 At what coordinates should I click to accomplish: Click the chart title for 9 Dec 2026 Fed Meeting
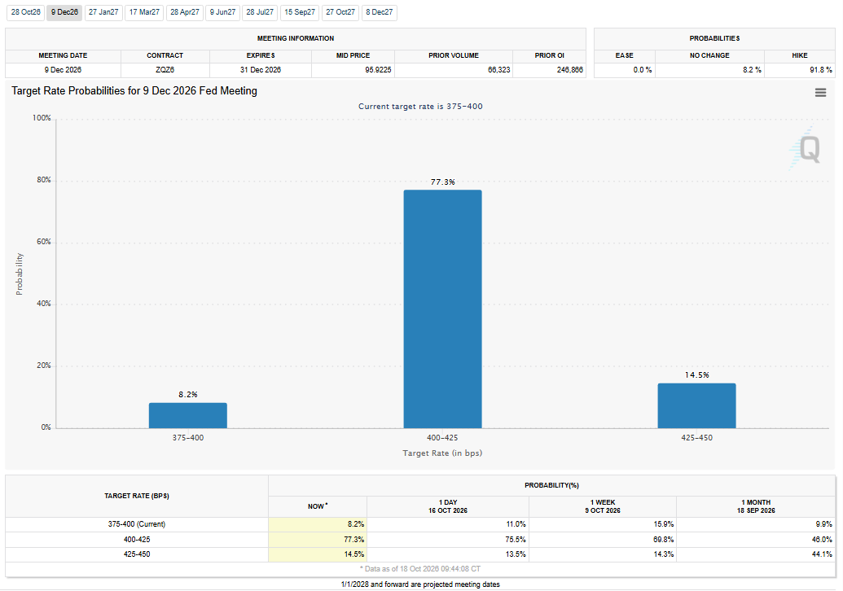point(134,91)
